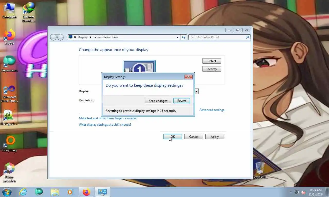Click the Detect button

(x=212, y=61)
